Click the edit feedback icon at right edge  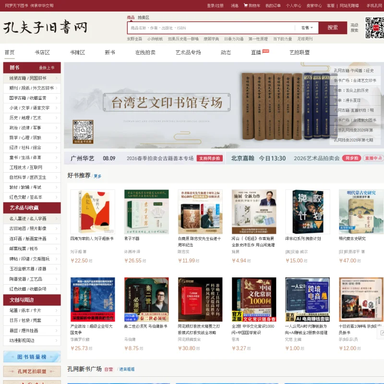[382, 333]
